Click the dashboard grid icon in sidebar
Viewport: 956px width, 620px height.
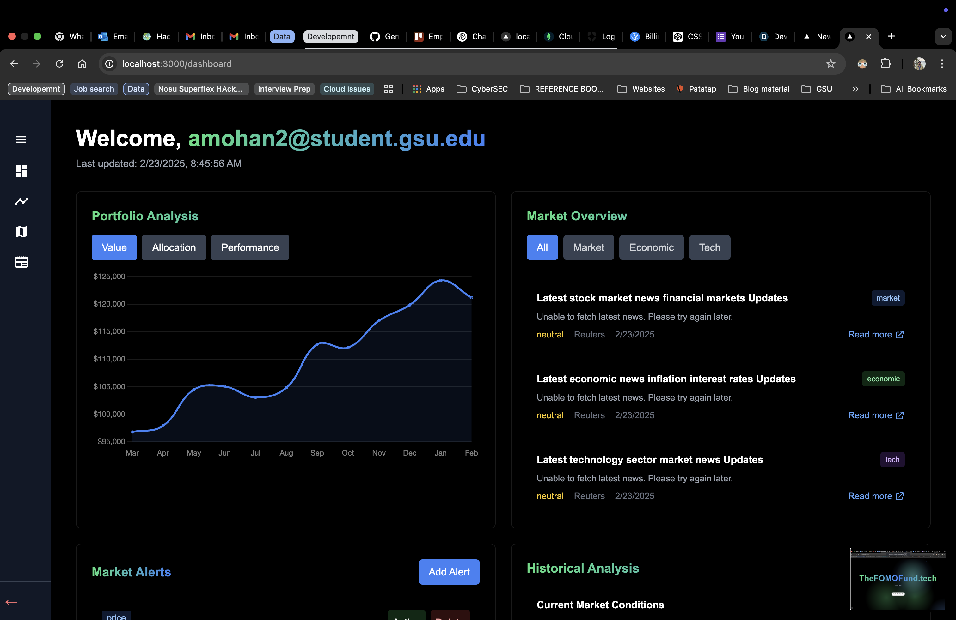21,171
